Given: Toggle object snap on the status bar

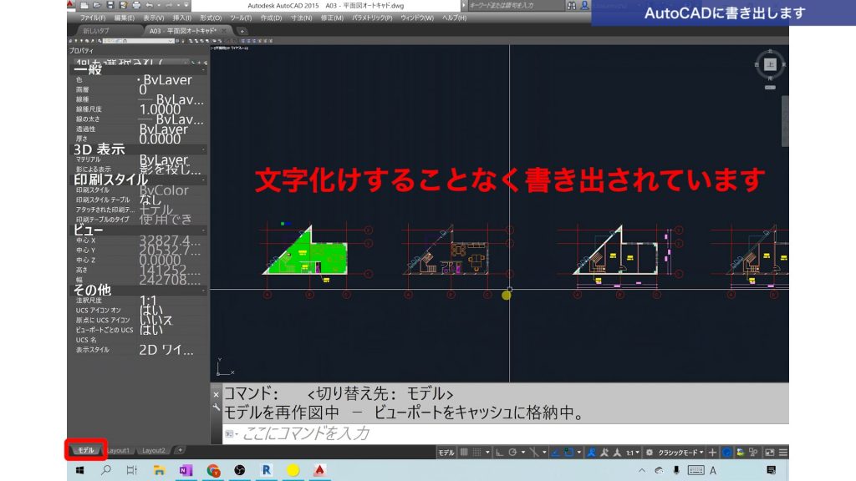Looking at the screenshot, I should click(534, 451).
